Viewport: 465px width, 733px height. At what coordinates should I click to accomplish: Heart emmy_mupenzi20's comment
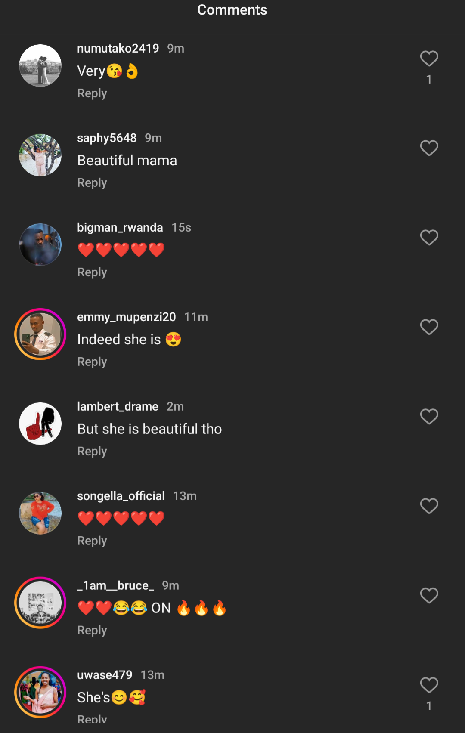(x=429, y=327)
